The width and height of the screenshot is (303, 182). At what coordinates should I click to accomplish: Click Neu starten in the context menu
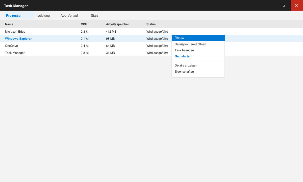tap(198, 56)
